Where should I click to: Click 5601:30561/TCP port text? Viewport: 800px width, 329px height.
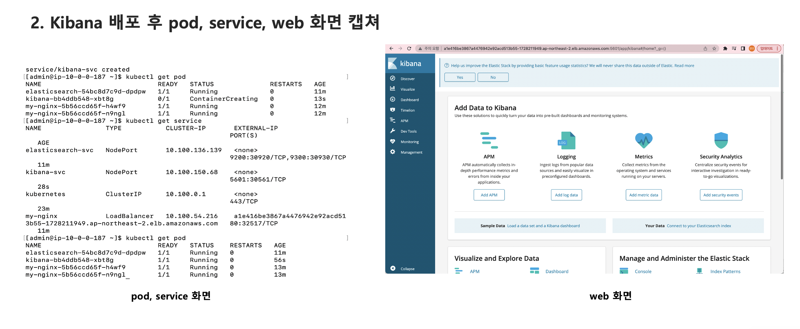(x=258, y=180)
